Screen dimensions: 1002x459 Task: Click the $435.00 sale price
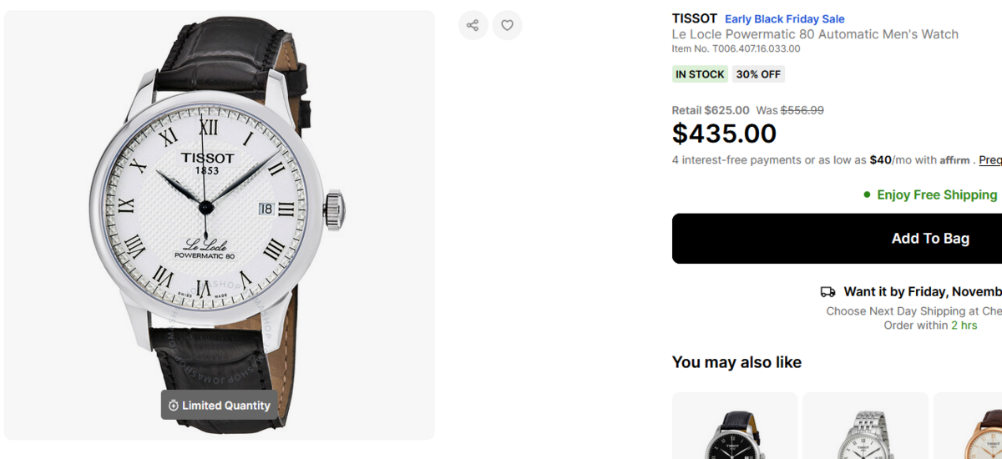click(724, 134)
